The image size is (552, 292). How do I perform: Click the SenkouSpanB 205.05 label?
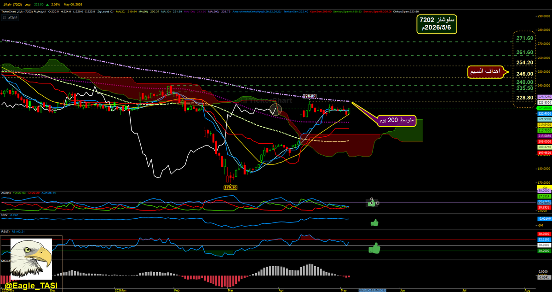[377, 12]
